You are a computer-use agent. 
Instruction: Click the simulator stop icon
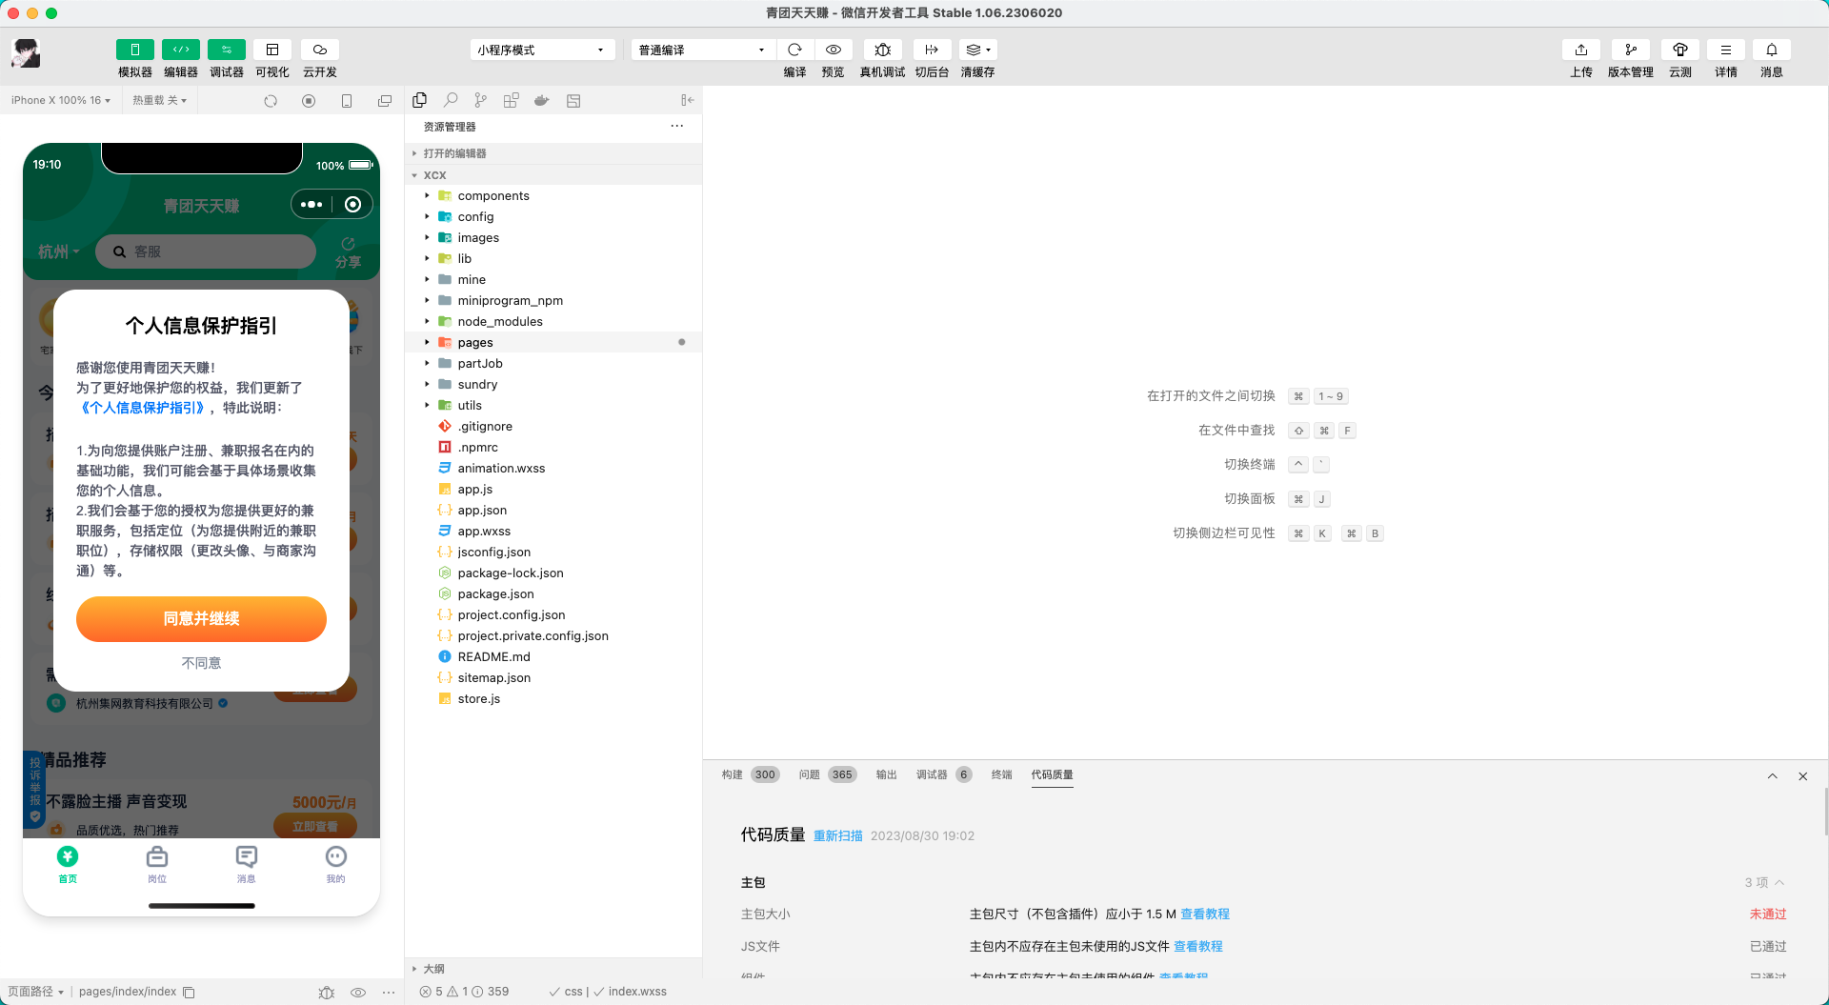[309, 101]
